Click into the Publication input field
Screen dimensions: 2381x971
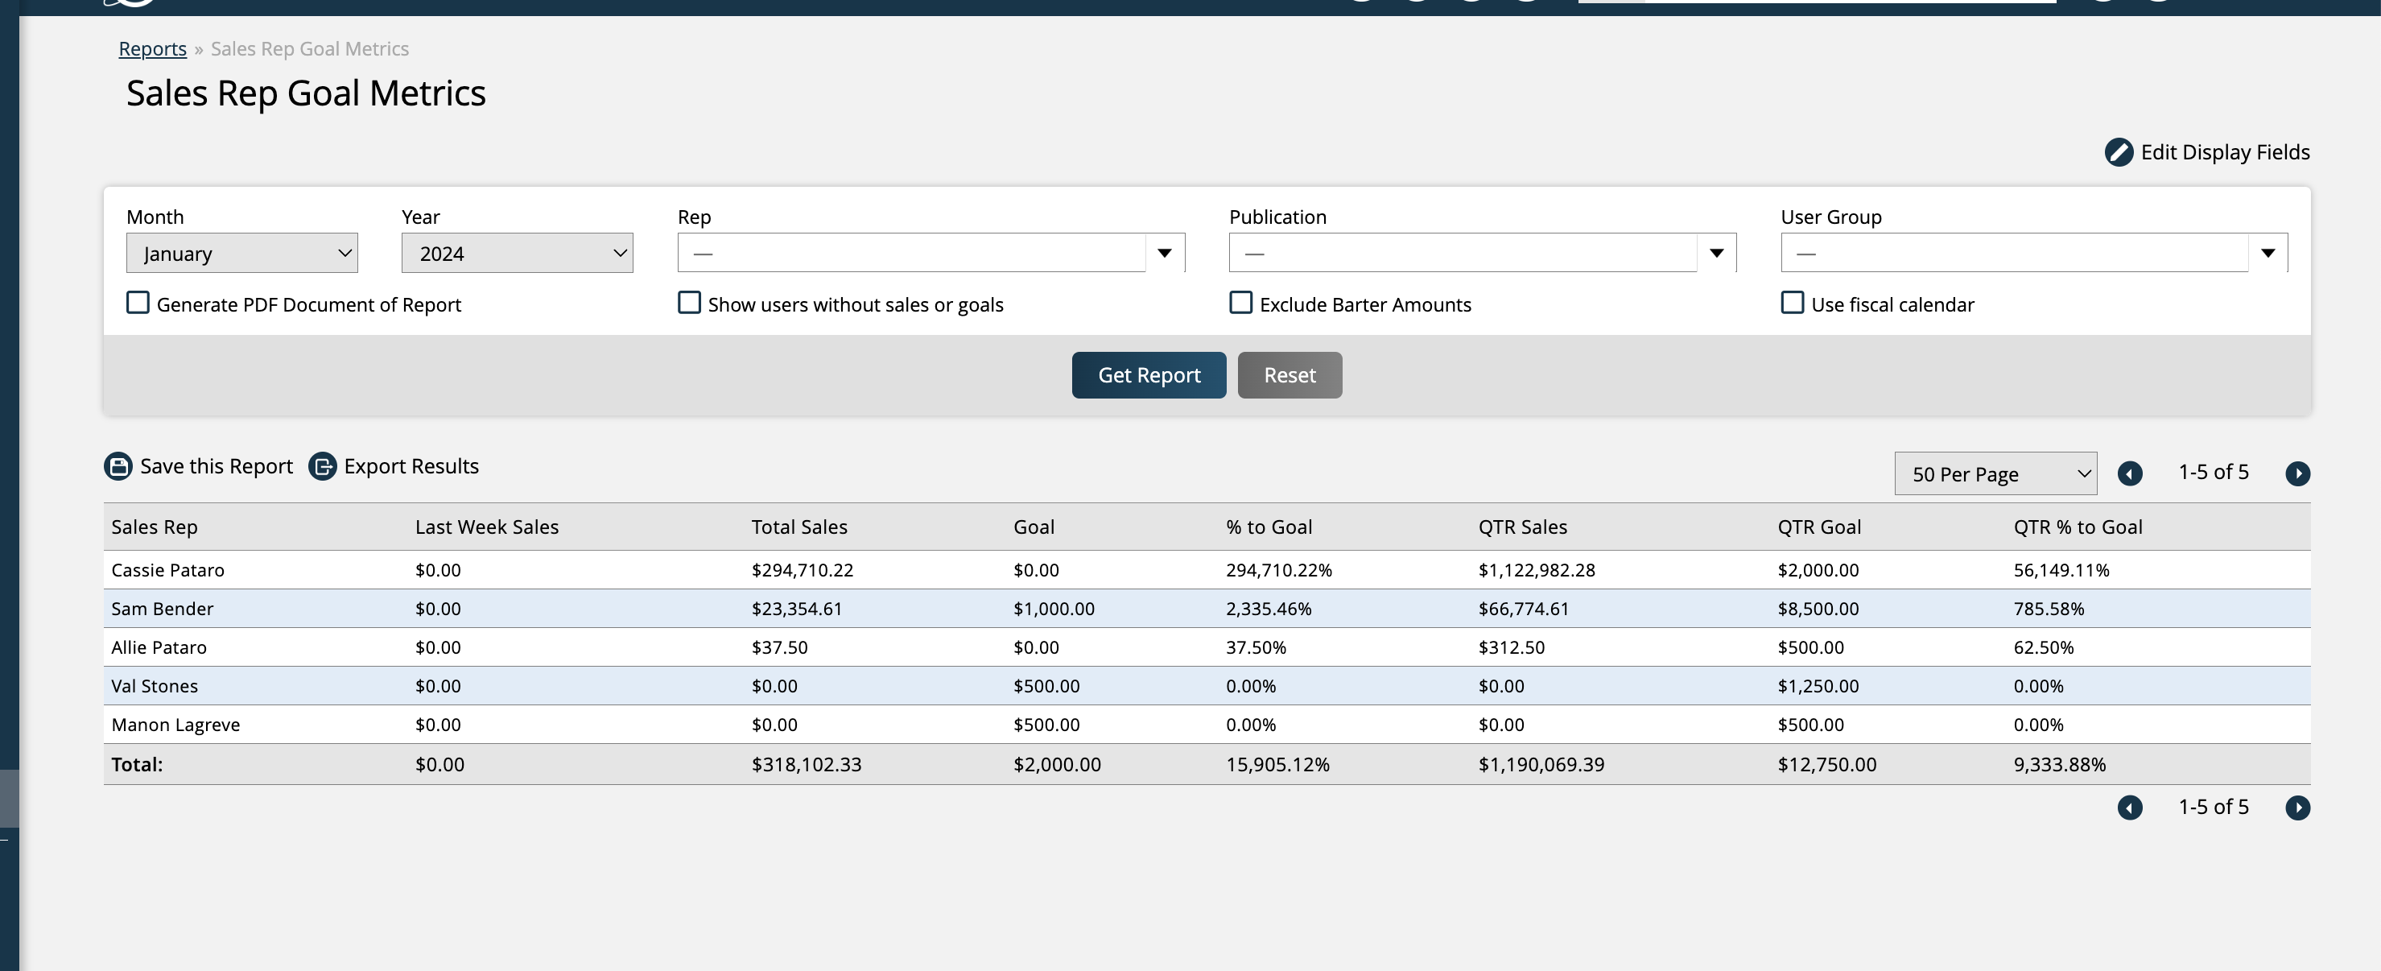coord(1463,254)
